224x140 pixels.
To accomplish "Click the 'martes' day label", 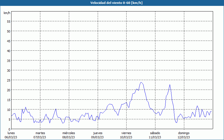I will click(x=40, y=133).
